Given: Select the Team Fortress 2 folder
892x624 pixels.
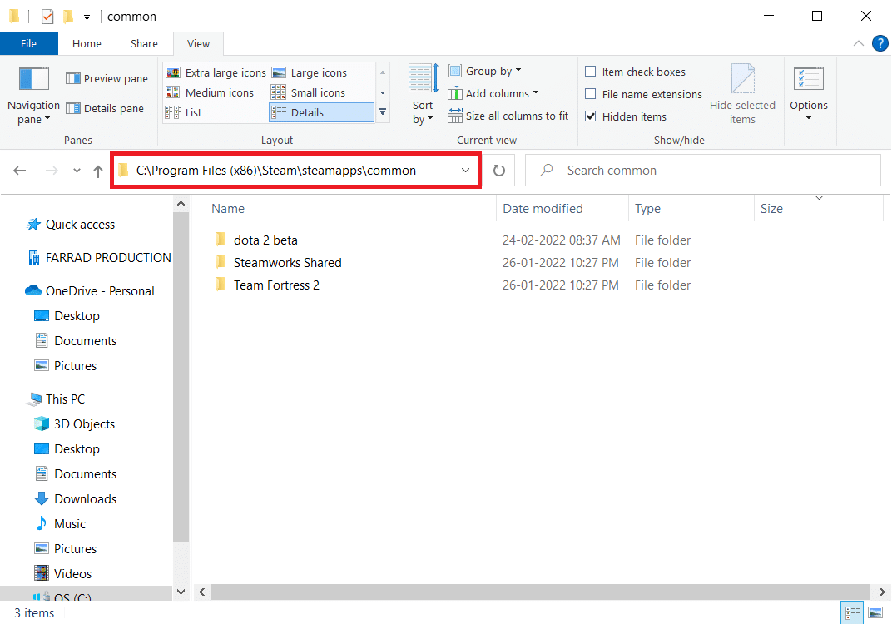Looking at the screenshot, I should [x=276, y=285].
